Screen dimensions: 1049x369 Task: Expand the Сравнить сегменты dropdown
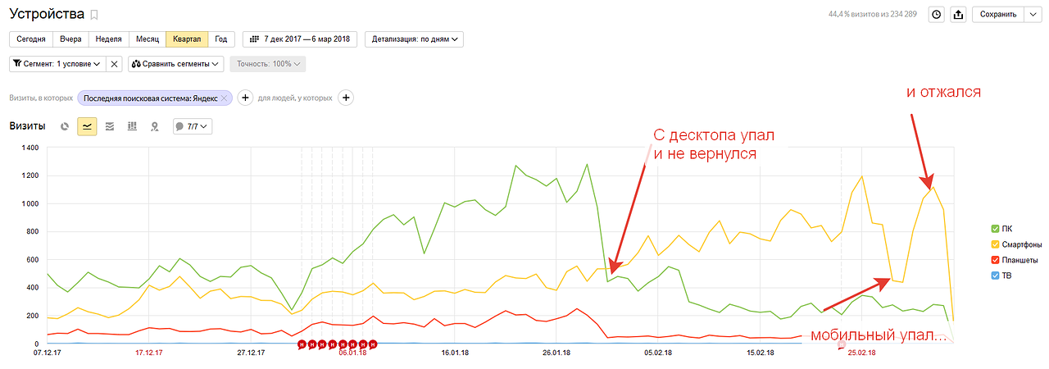(175, 63)
